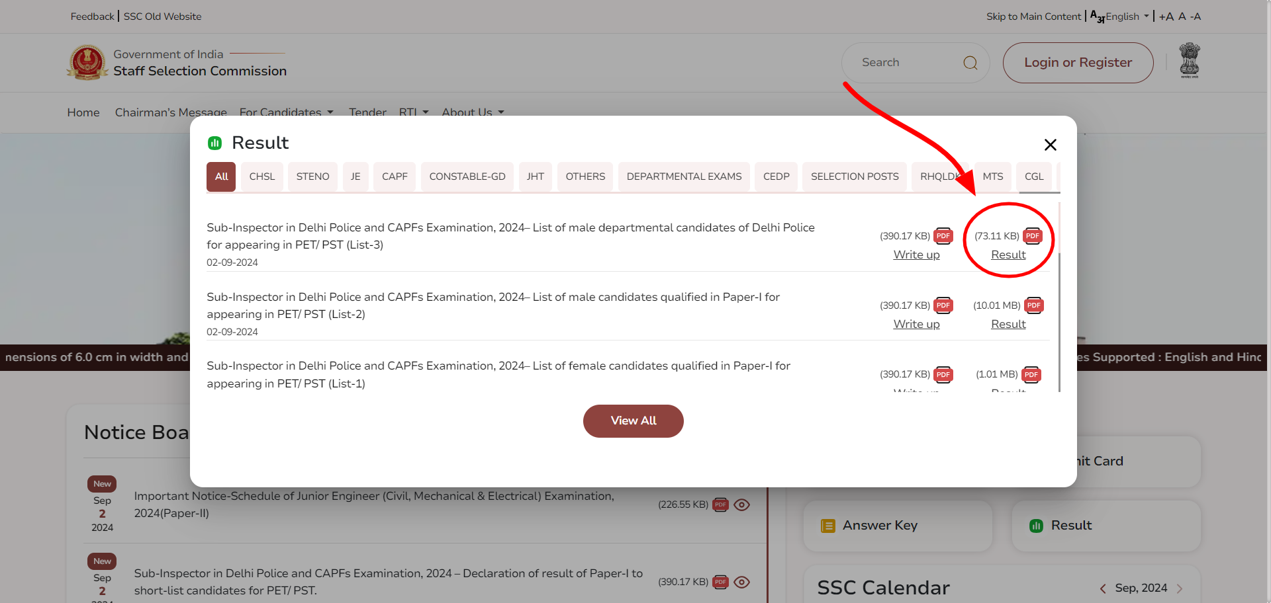Open PDF icon for Sub-Inspector Paper-I declaration notice
This screenshot has height=603, width=1271.
720,583
